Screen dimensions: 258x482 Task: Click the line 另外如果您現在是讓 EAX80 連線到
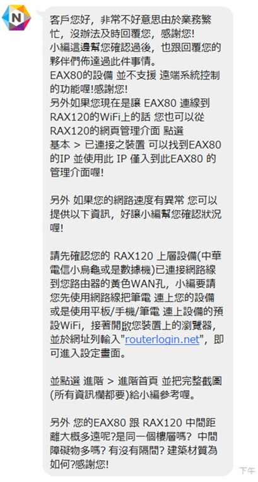tap(130, 103)
